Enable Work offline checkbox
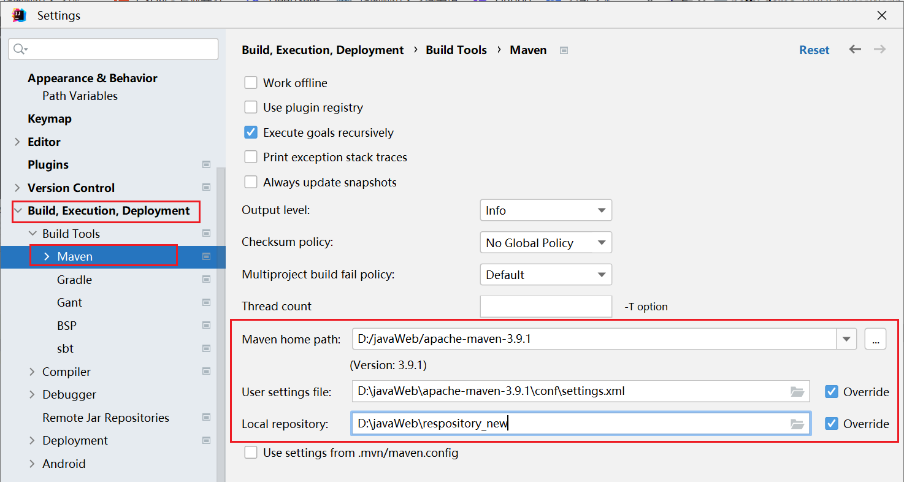The height and width of the screenshot is (482, 904). pos(251,83)
